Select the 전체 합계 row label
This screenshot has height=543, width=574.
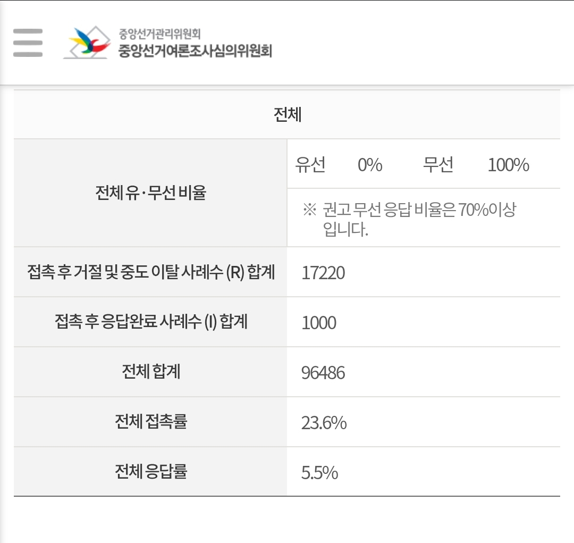pos(151,371)
